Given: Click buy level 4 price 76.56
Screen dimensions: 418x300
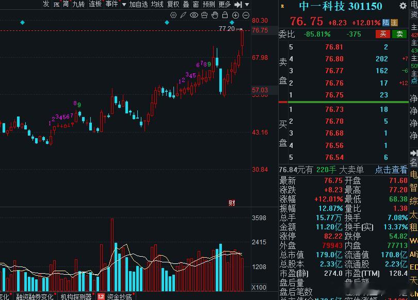Looking at the screenshot, I should pos(334,145).
